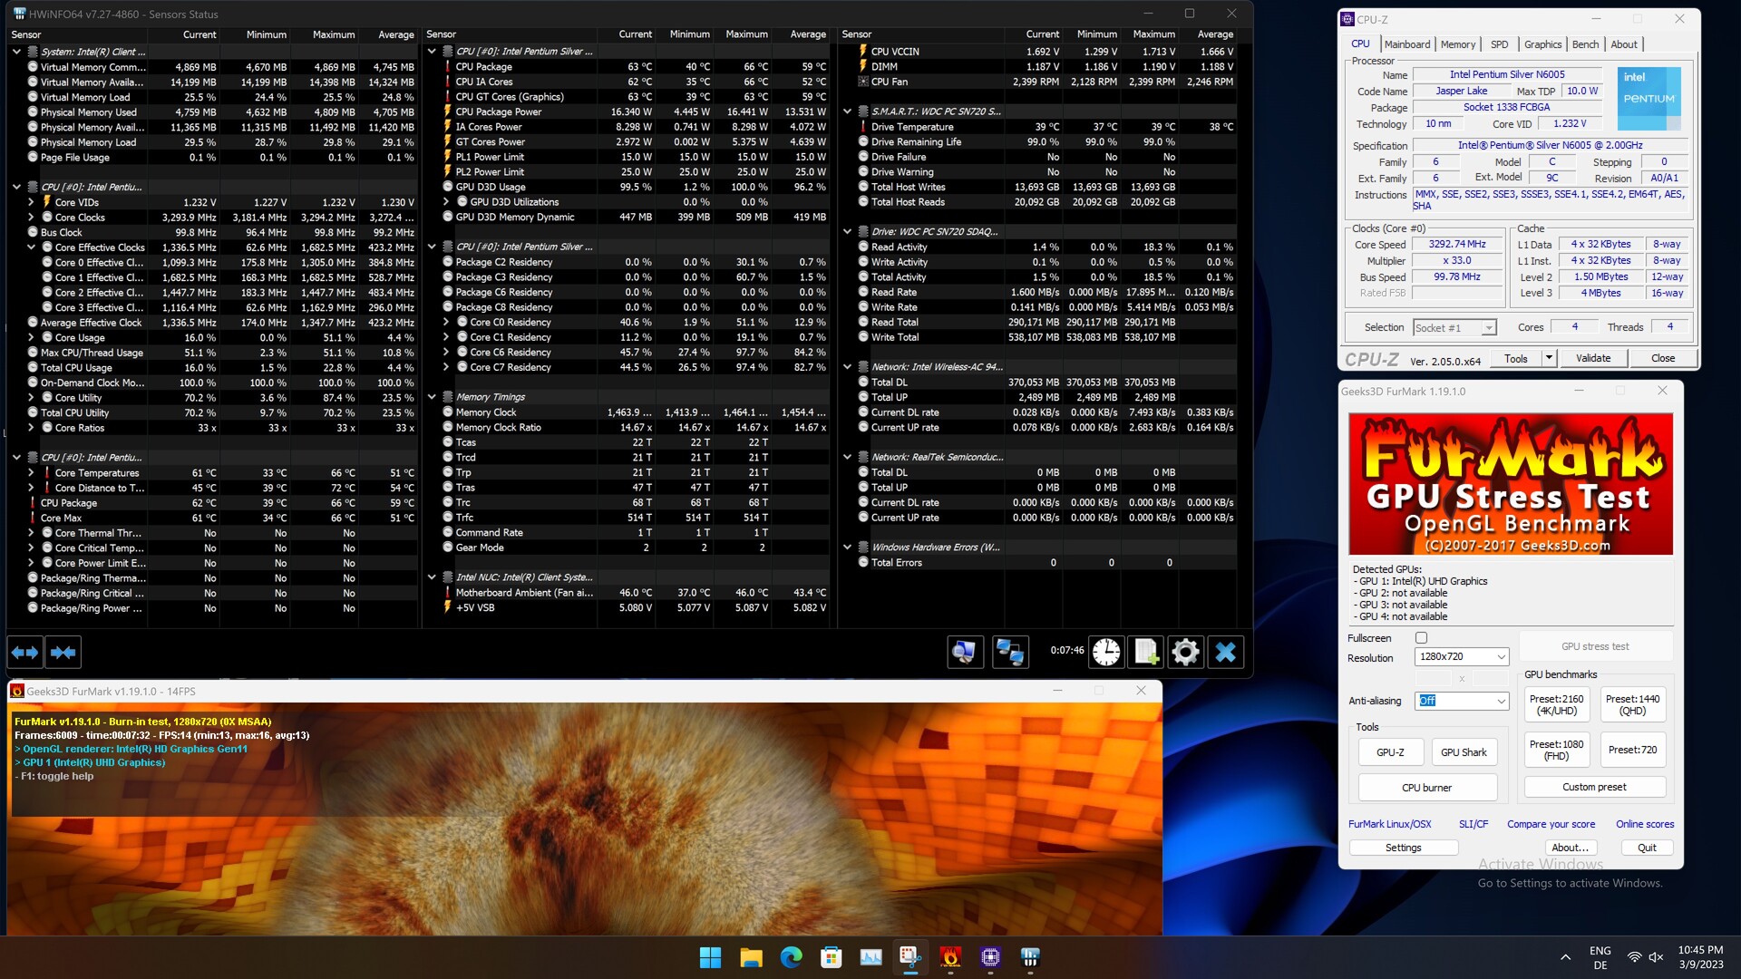Image resolution: width=1741 pixels, height=979 pixels.
Task: Open Compare your score link
Action: tap(1551, 824)
